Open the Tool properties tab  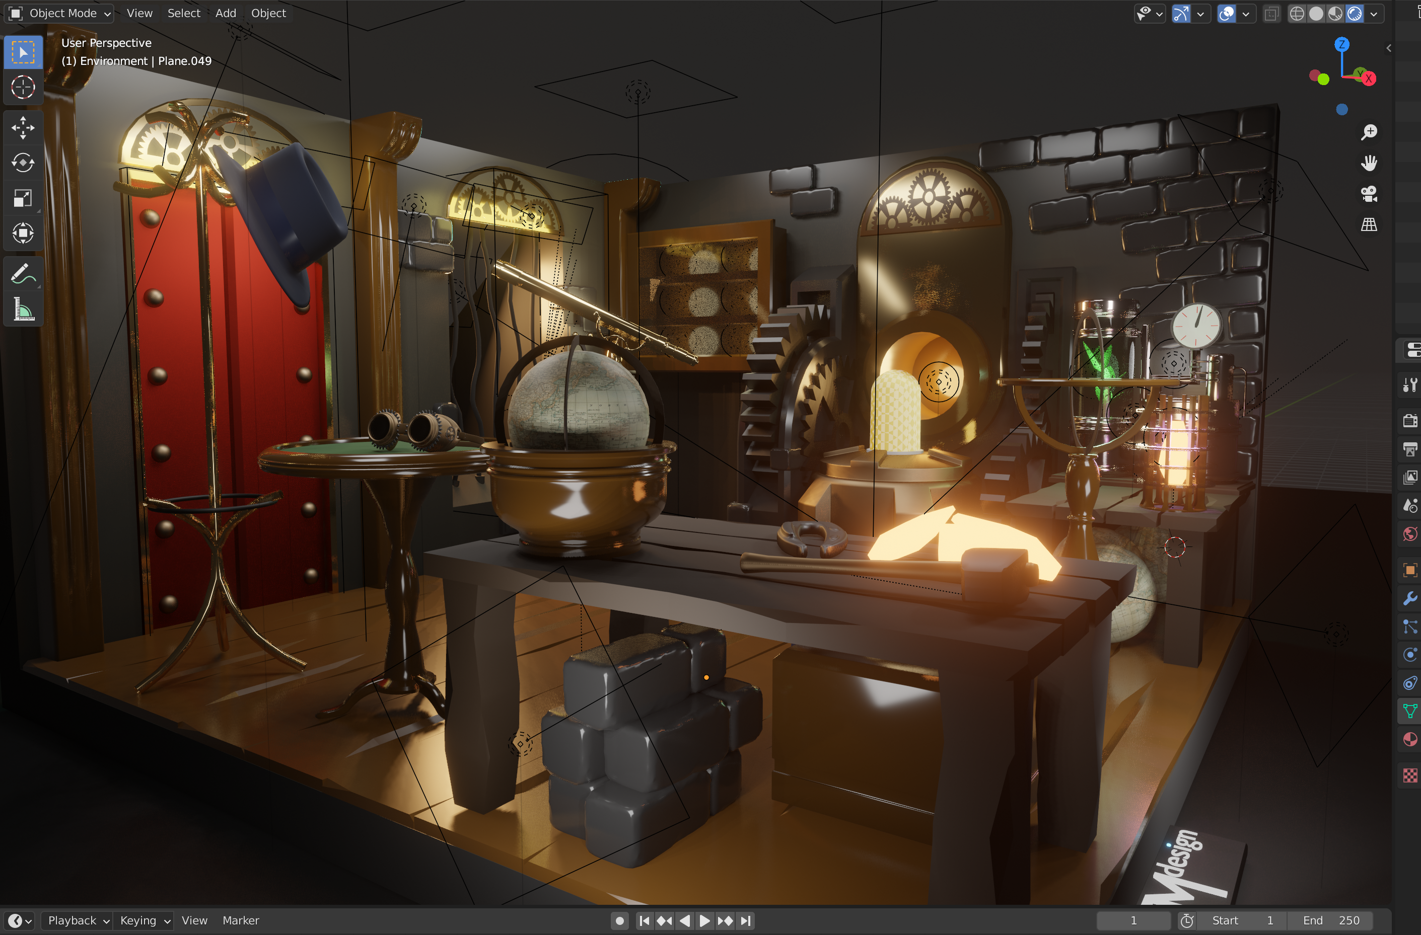(1409, 385)
